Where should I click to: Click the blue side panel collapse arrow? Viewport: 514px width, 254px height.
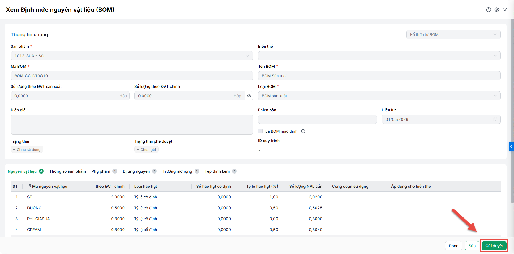coord(511,146)
